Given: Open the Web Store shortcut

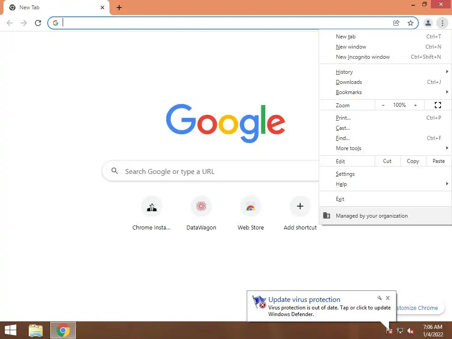Looking at the screenshot, I should pos(251,213).
